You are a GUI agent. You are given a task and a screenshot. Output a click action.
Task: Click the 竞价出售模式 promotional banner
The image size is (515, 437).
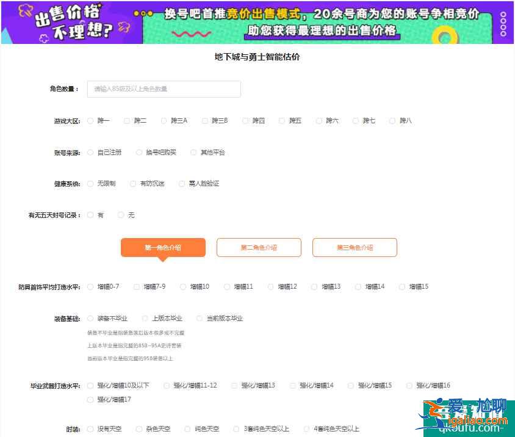(x=257, y=23)
